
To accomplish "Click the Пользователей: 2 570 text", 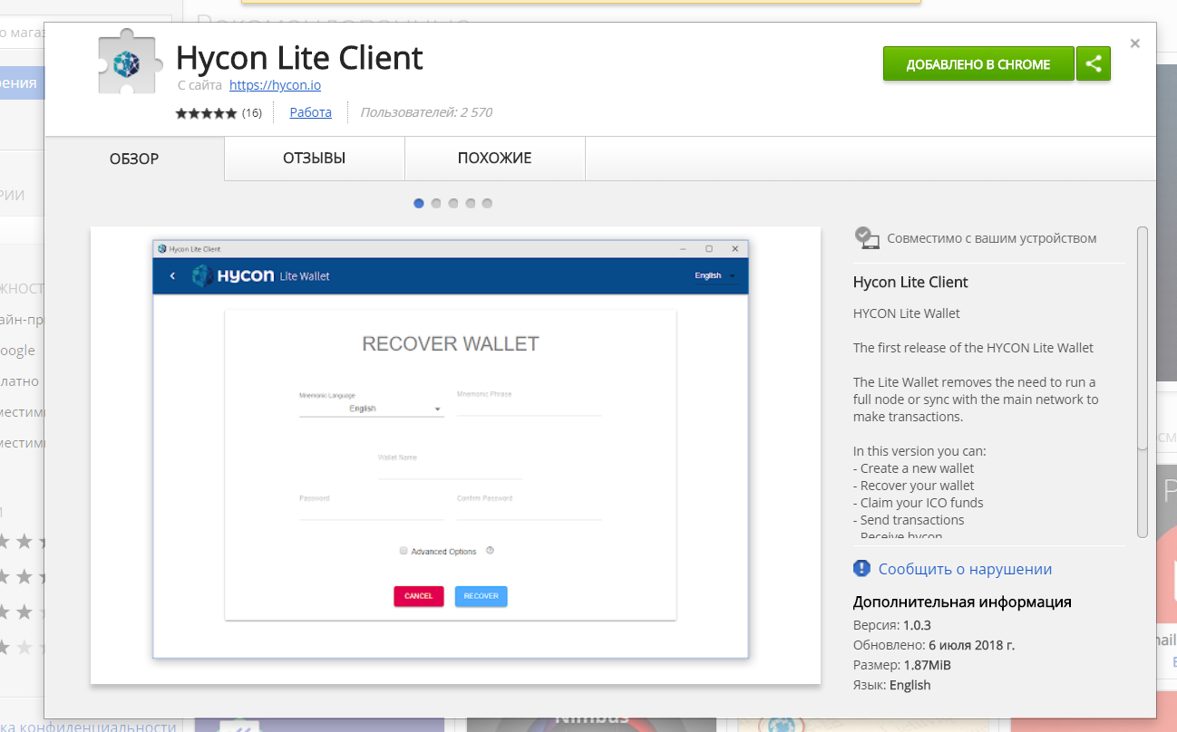I will coord(426,112).
